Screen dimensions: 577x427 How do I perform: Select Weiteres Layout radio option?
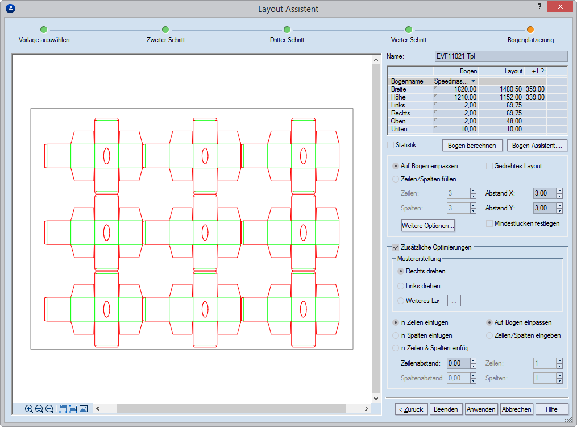[x=401, y=301]
